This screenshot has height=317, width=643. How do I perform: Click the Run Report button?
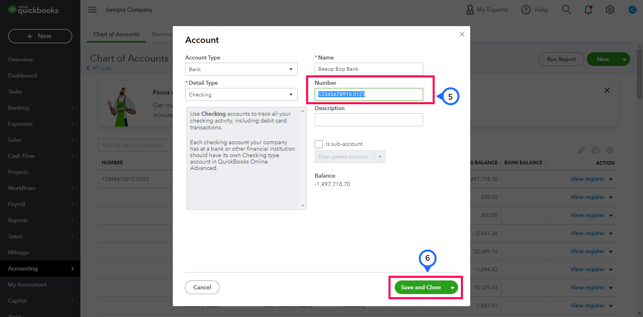(x=561, y=59)
